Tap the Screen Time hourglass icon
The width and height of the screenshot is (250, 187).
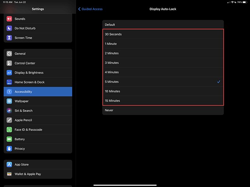coord(9,38)
